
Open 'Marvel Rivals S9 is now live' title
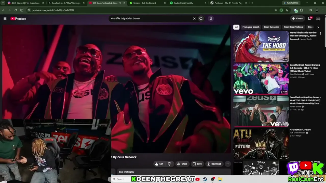(303, 34)
